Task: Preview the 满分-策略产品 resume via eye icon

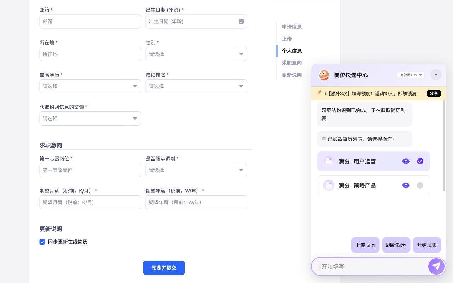Action: [406, 185]
